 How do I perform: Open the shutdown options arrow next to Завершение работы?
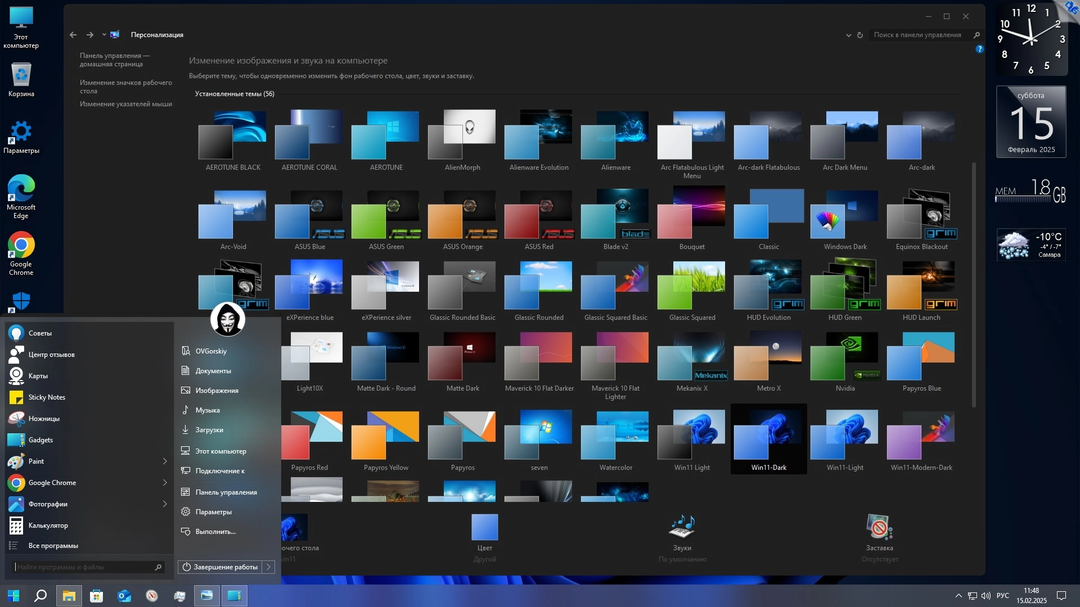[x=269, y=567]
